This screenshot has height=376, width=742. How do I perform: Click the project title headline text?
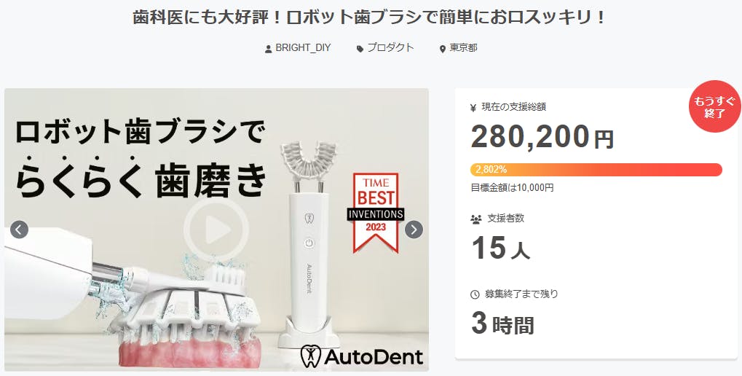[370, 18]
